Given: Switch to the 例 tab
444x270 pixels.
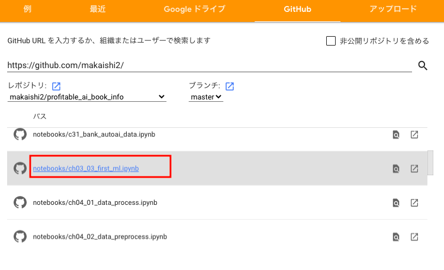Looking at the screenshot, I should (27, 9).
